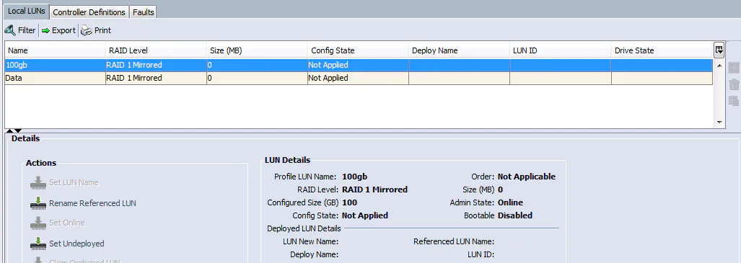
Task: Collapse pane using splitter up arrow
Action: coord(10,130)
